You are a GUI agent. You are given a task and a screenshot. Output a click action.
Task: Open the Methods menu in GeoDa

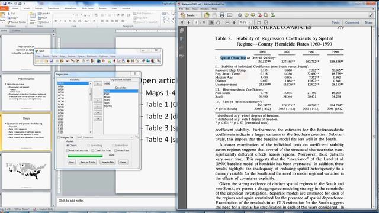(92, 56)
